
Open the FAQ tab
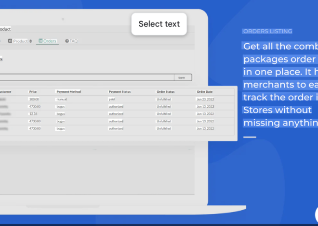click(71, 41)
